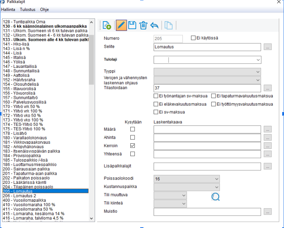The height and width of the screenshot is (228, 284).
Task: Click the copy documents icon
Action: point(169,25)
